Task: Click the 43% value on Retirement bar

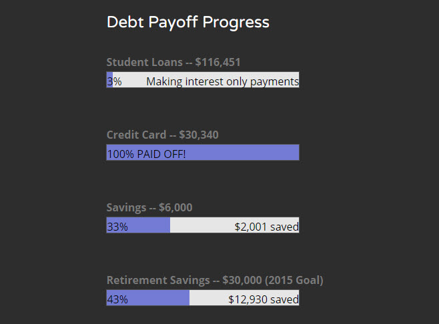Action: (117, 300)
